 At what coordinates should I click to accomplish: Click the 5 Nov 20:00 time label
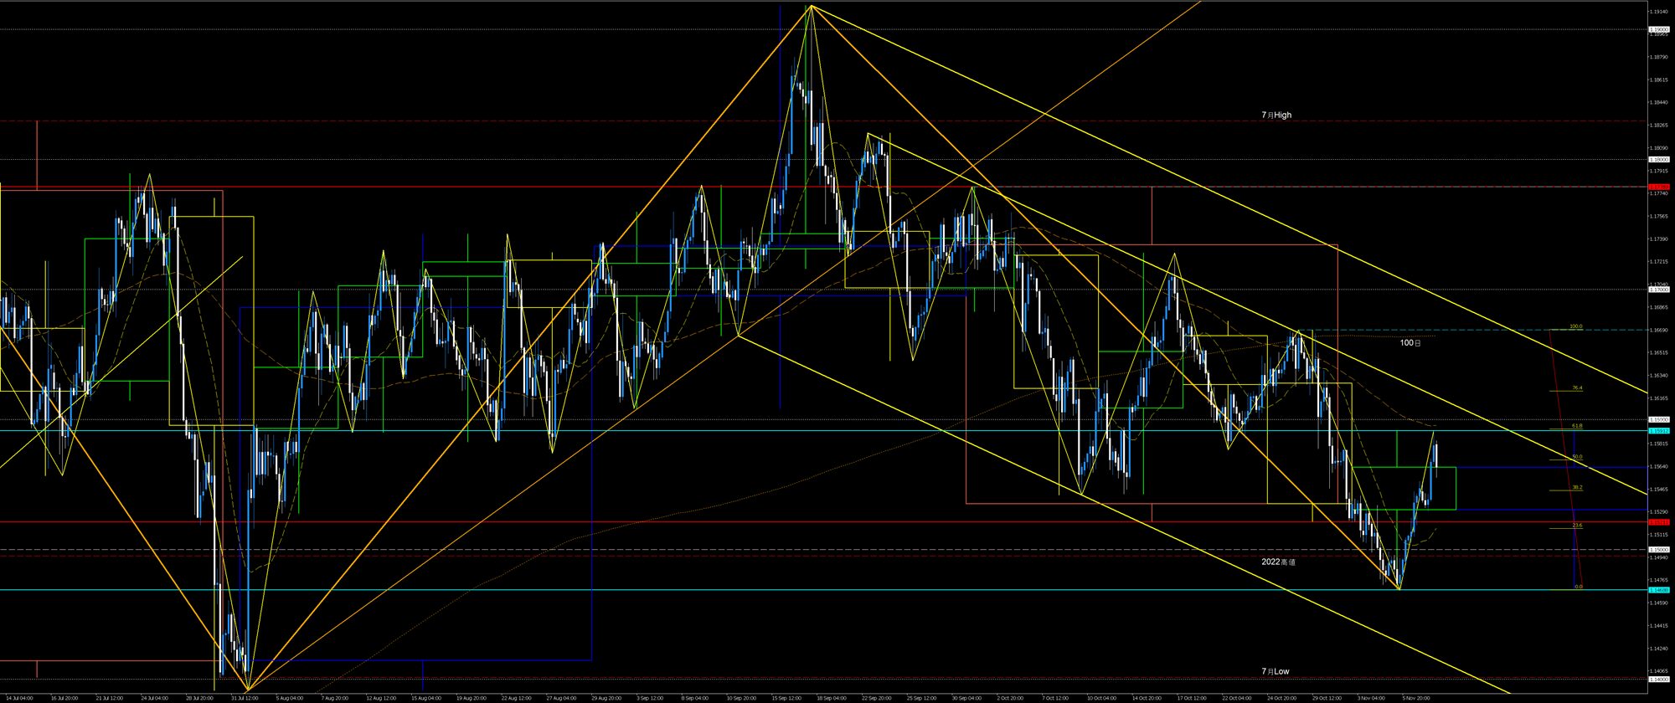tap(1416, 697)
